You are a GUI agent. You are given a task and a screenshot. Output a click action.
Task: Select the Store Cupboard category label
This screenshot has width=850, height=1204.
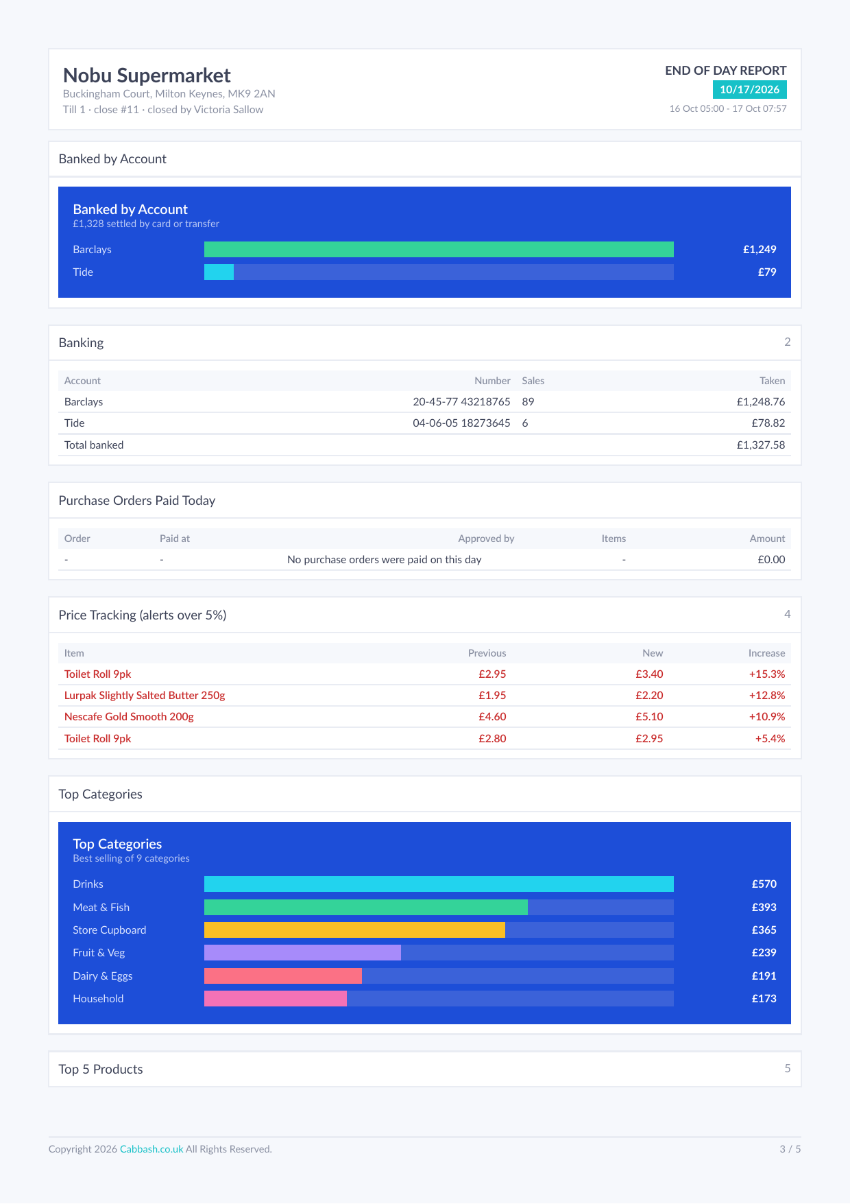click(x=110, y=930)
